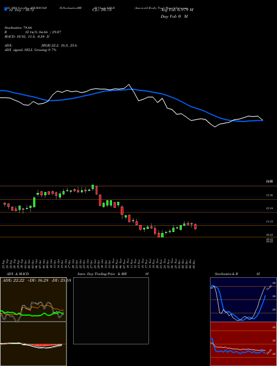Image resolution: width=277 pixels, height=366 pixels.
Task: Click the 'MACD: 10.92, 11.3, -0.38 D' line
Action: point(27,37)
